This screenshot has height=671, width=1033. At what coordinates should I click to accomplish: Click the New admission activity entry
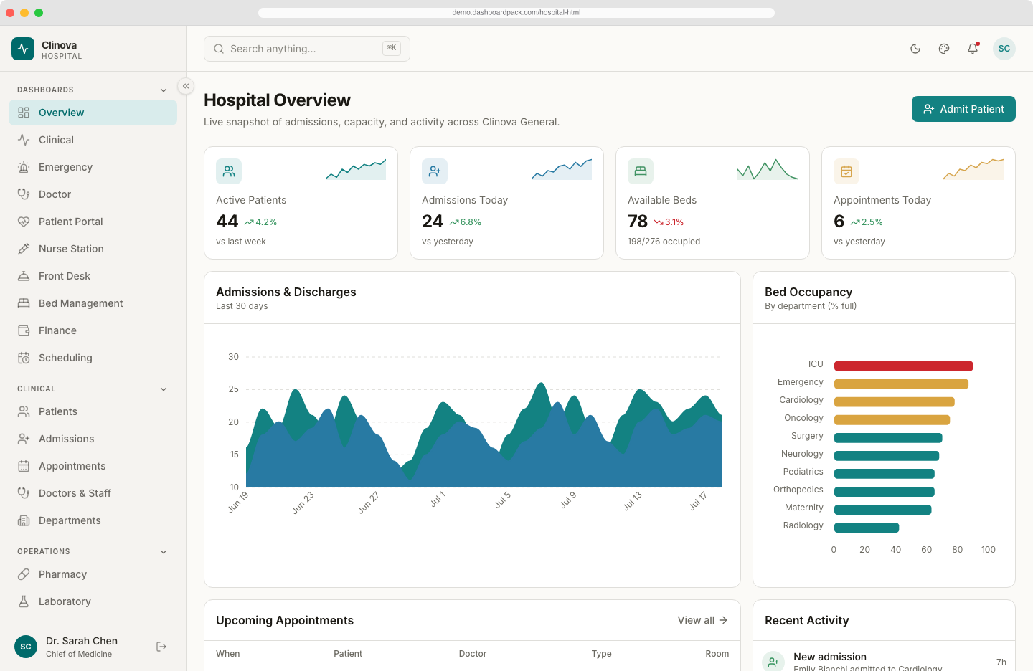tap(884, 662)
